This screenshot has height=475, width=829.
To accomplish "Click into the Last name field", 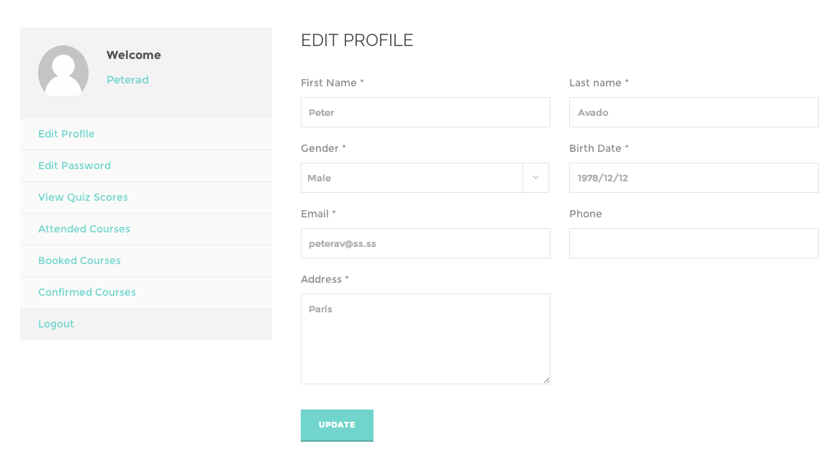I will [x=694, y=112].
